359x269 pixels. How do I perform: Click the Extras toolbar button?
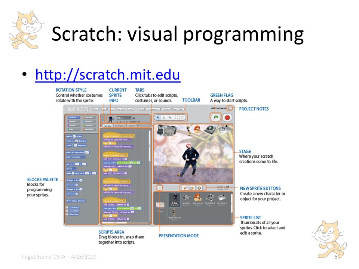click(x=166, y=109)
